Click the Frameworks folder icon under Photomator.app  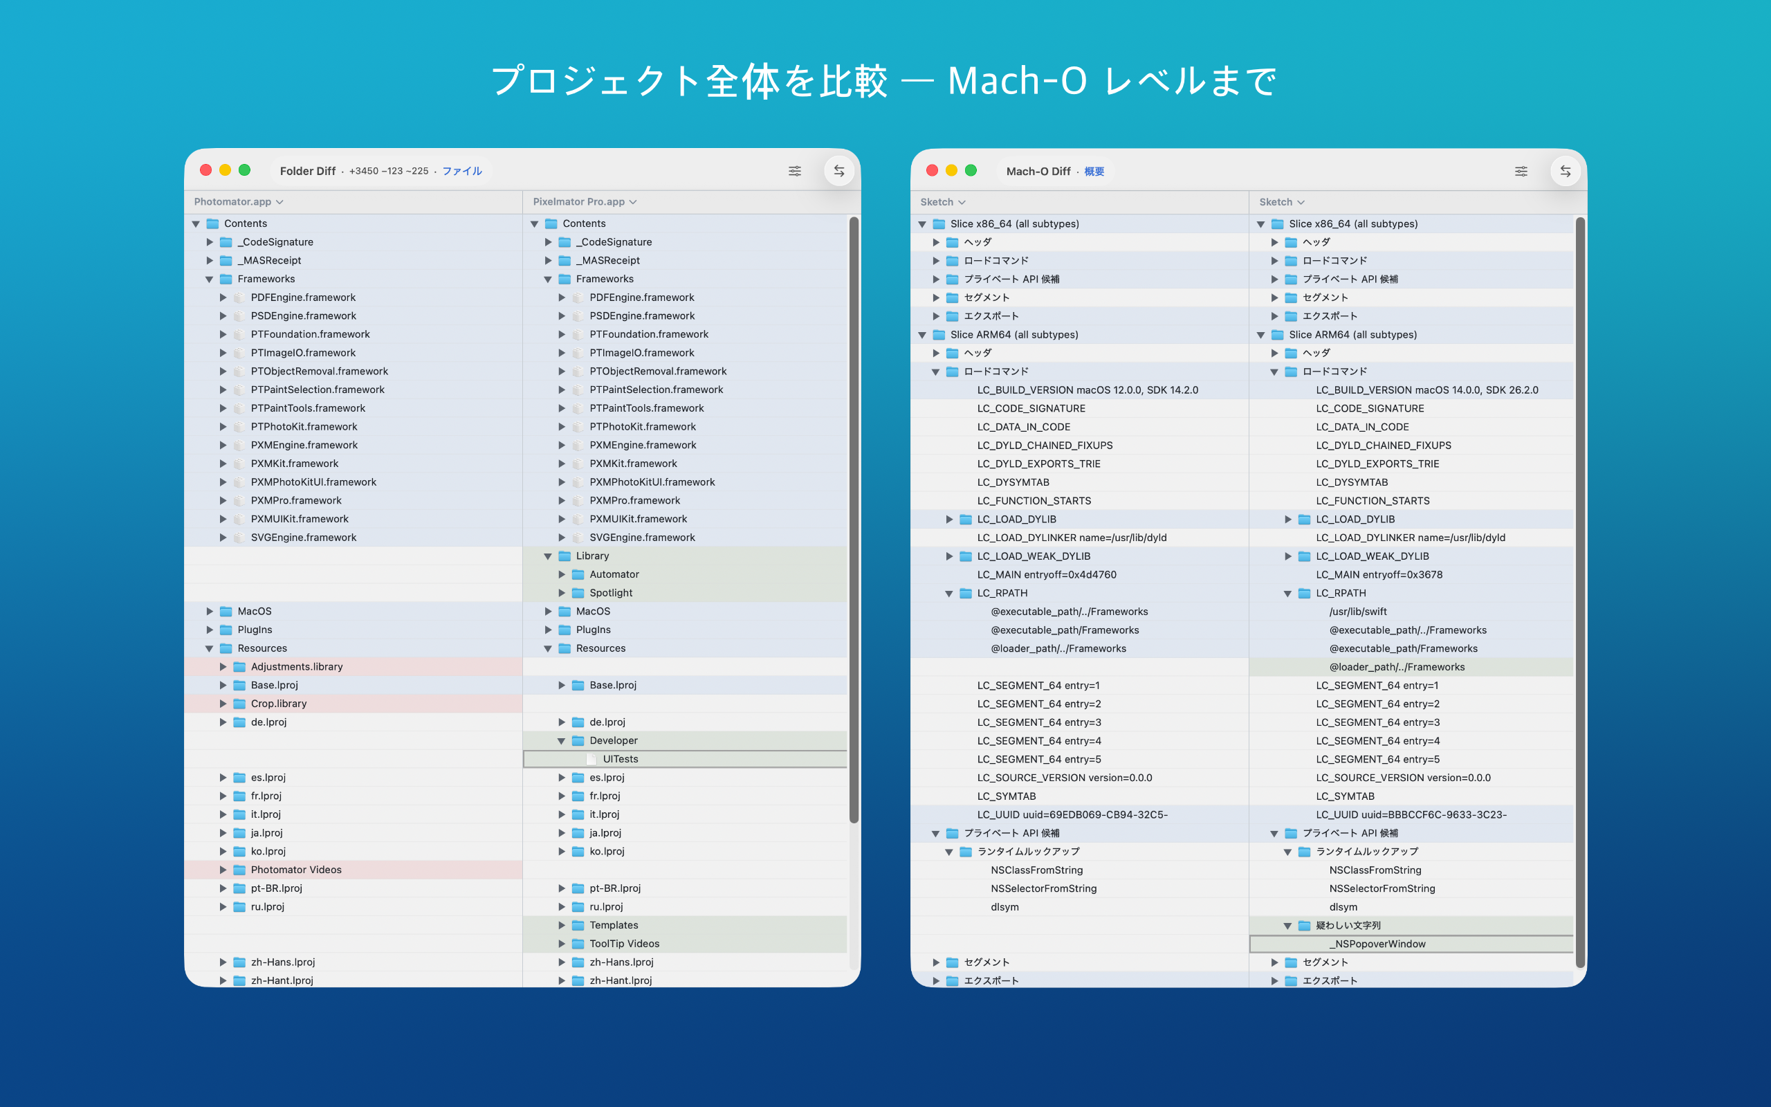point(226,279)
